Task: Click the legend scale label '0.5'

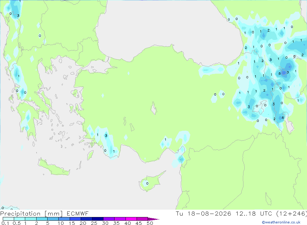Action: tap(17, 223)
